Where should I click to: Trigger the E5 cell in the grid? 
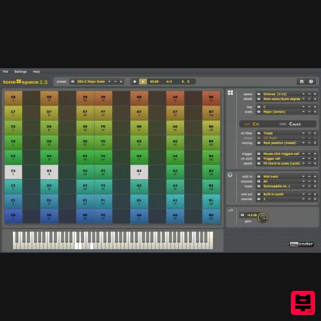tap(85, 142)
